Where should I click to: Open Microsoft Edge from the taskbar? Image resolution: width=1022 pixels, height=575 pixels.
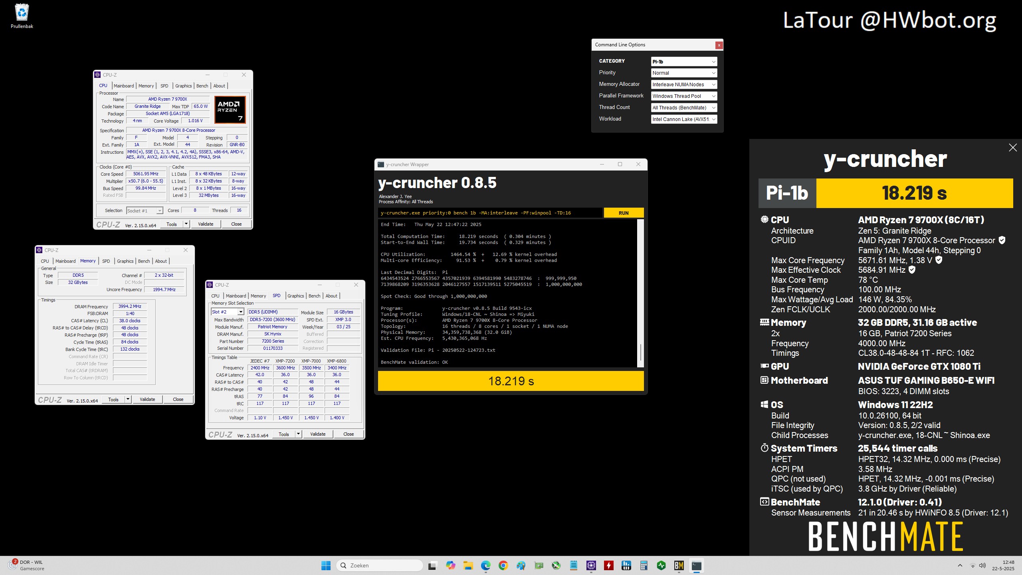tap(485, 565)
